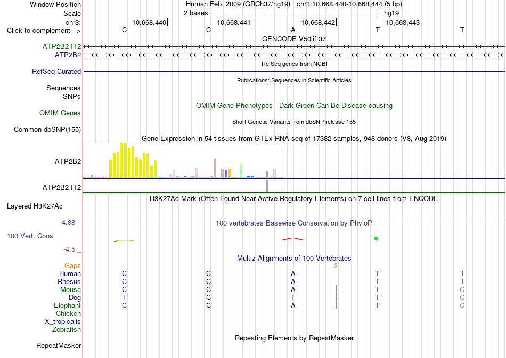Click the SNPs track label

click(72, 96)
